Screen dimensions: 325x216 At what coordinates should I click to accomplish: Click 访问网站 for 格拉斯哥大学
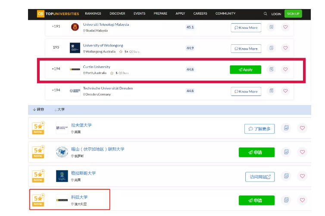[x=260, y=177]
